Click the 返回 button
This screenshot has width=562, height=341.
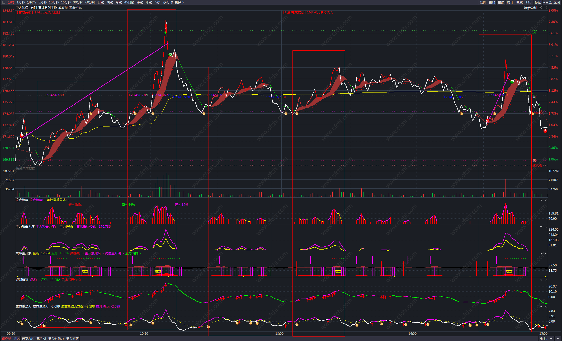(557, 2)
